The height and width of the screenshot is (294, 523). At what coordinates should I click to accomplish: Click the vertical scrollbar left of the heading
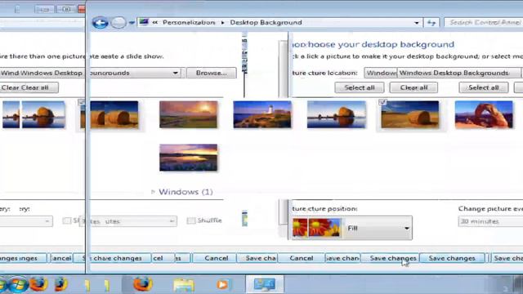tap(284, 133)
